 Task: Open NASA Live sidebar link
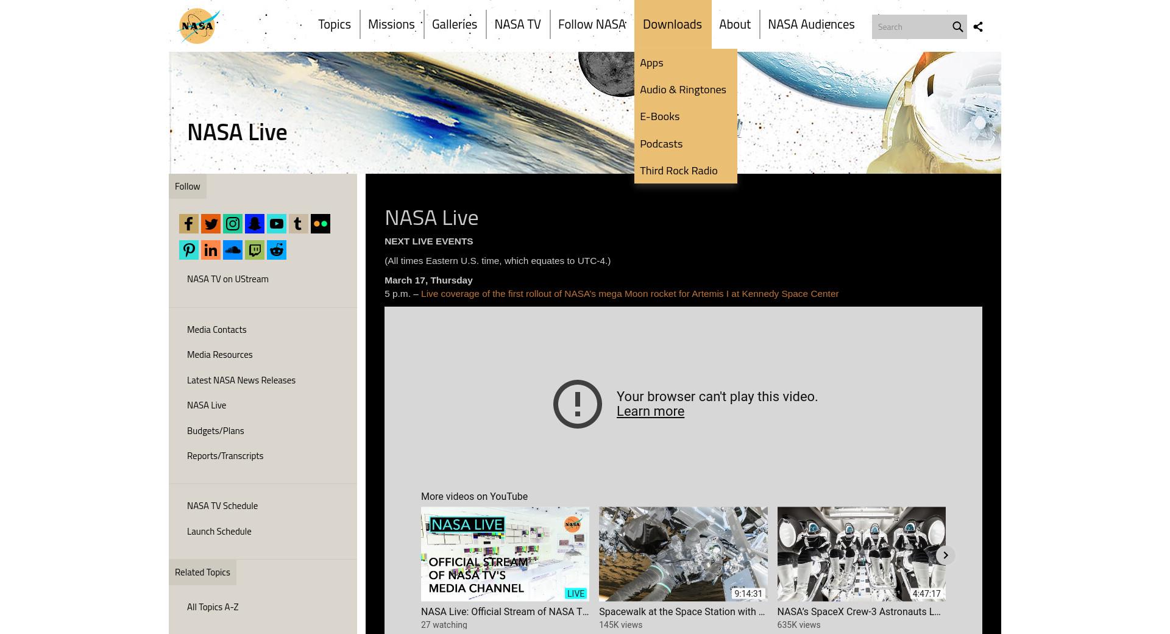(x=207, y=405)
